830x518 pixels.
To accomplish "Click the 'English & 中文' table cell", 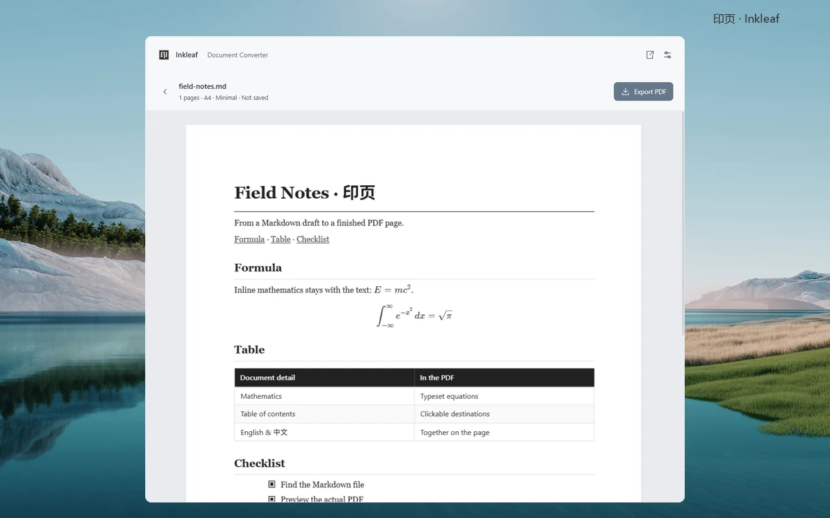I will click(x=324, y=432).
